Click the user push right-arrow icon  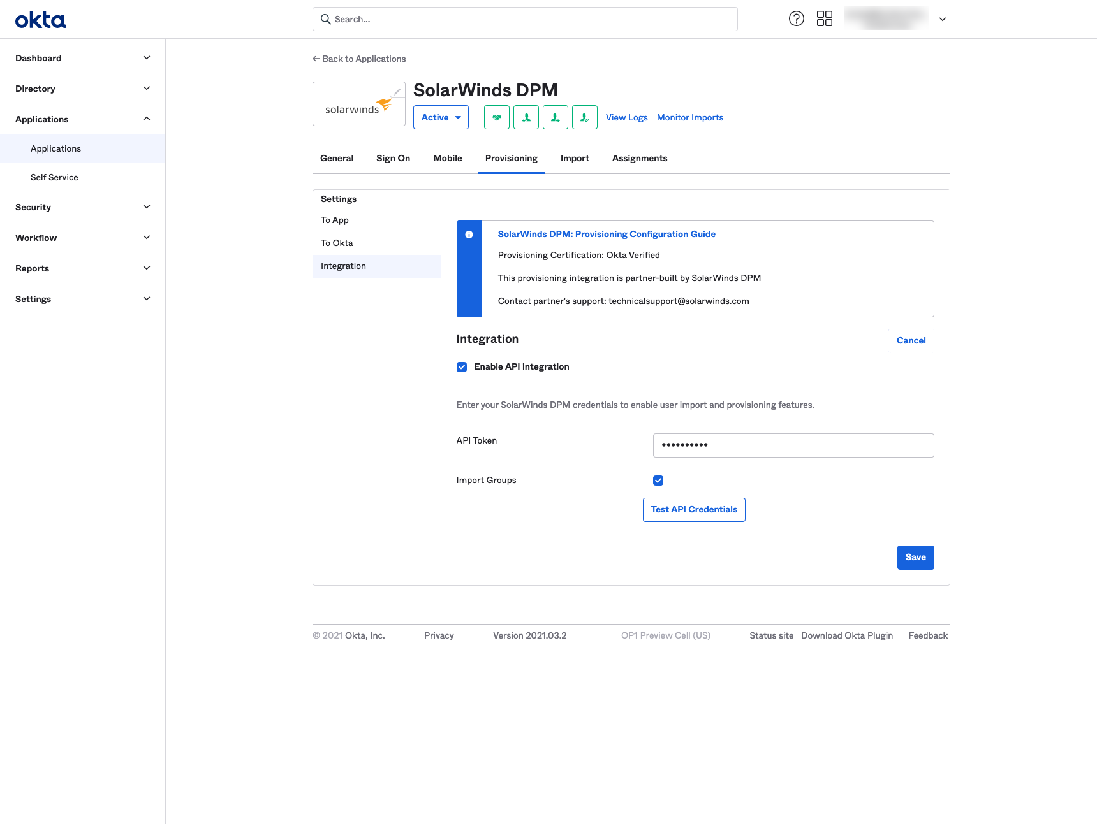(556, 117)
